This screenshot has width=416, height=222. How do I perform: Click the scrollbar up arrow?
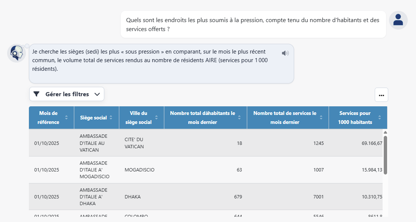(x=385, y=132)
